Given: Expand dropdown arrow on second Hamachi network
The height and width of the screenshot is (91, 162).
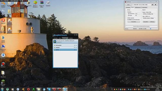Looking at the screenshot, I should point(76,48).
